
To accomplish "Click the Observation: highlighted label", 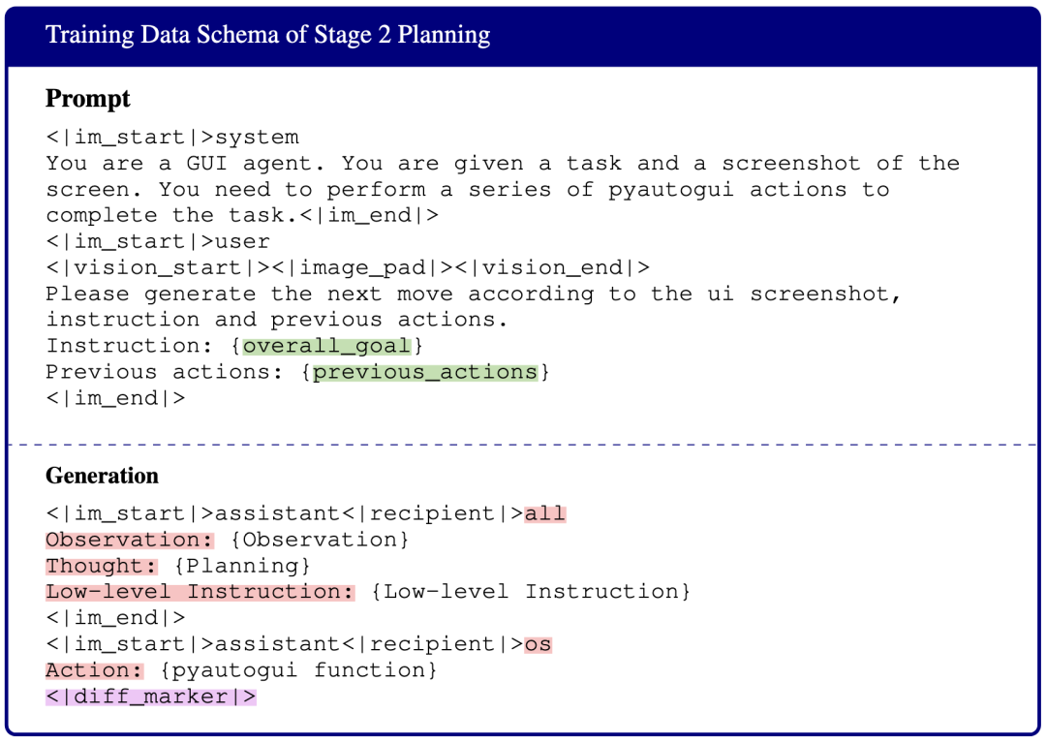I will [x=130, y=541].
